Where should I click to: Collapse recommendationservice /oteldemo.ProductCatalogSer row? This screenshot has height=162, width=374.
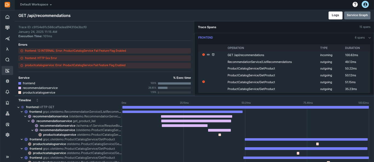pos(33,130)
